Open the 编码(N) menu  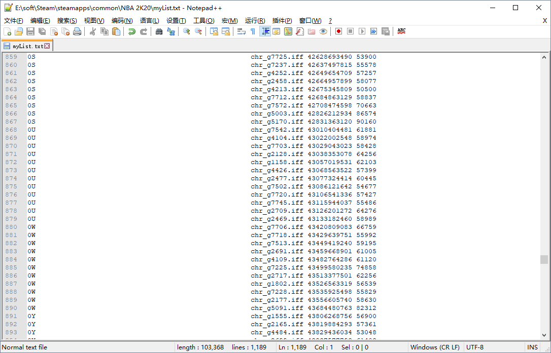(122, 21)
